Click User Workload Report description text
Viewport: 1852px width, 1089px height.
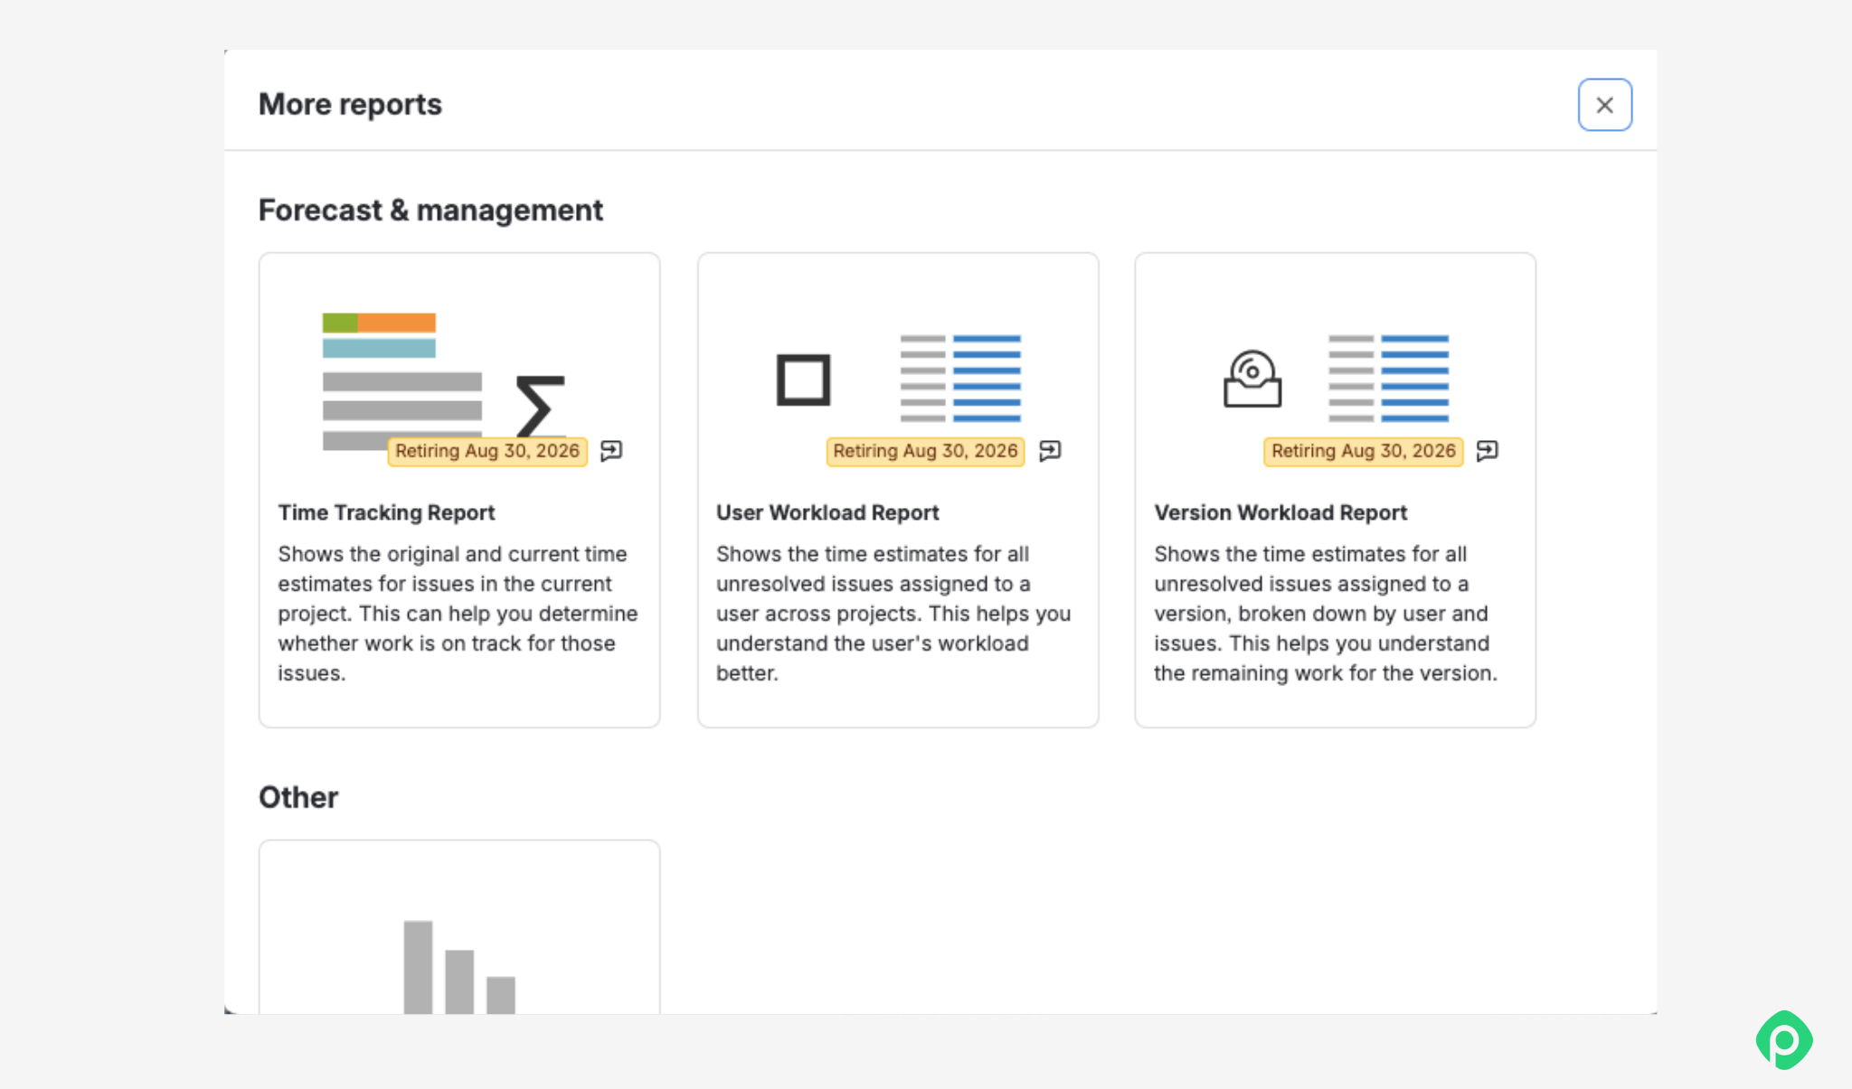point(893,614)
